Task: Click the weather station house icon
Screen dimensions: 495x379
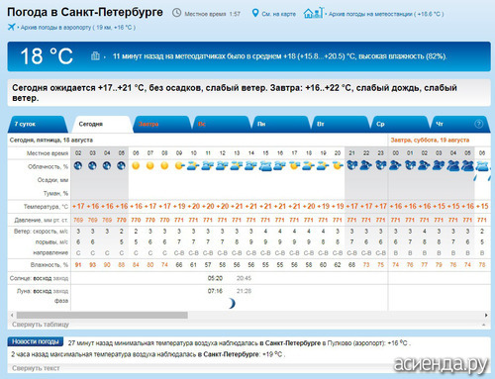Action: pyautogui.click(x=314, y=13)
